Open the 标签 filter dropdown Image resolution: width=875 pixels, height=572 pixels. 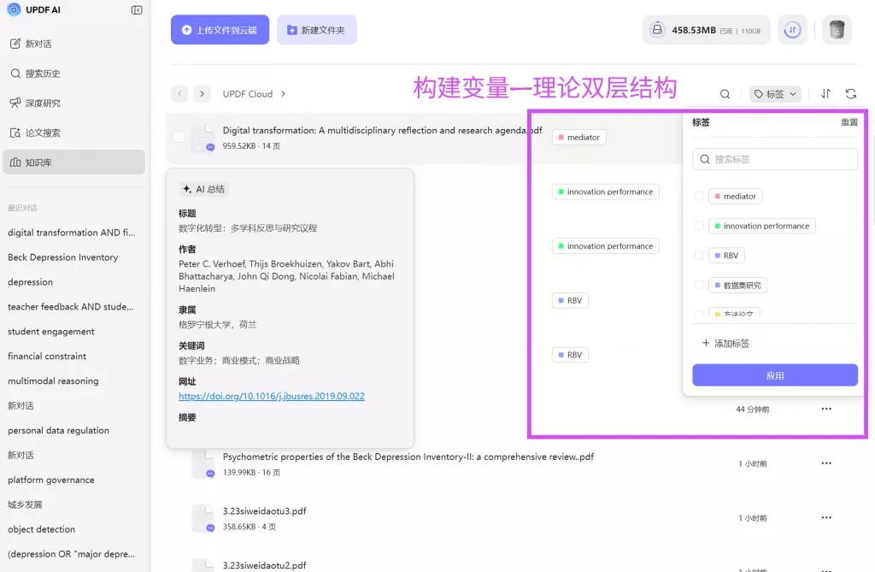775,94
